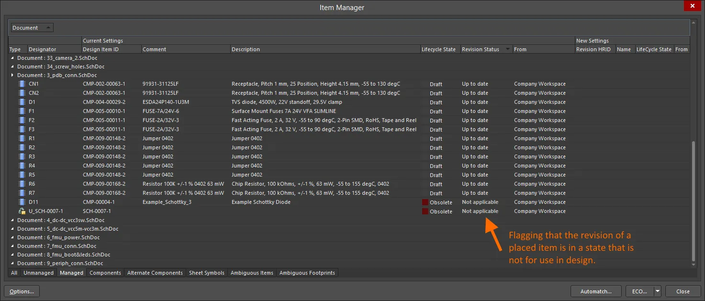Click the sheet symbol icon for U_SCH-0007-1

coord(22,211)
